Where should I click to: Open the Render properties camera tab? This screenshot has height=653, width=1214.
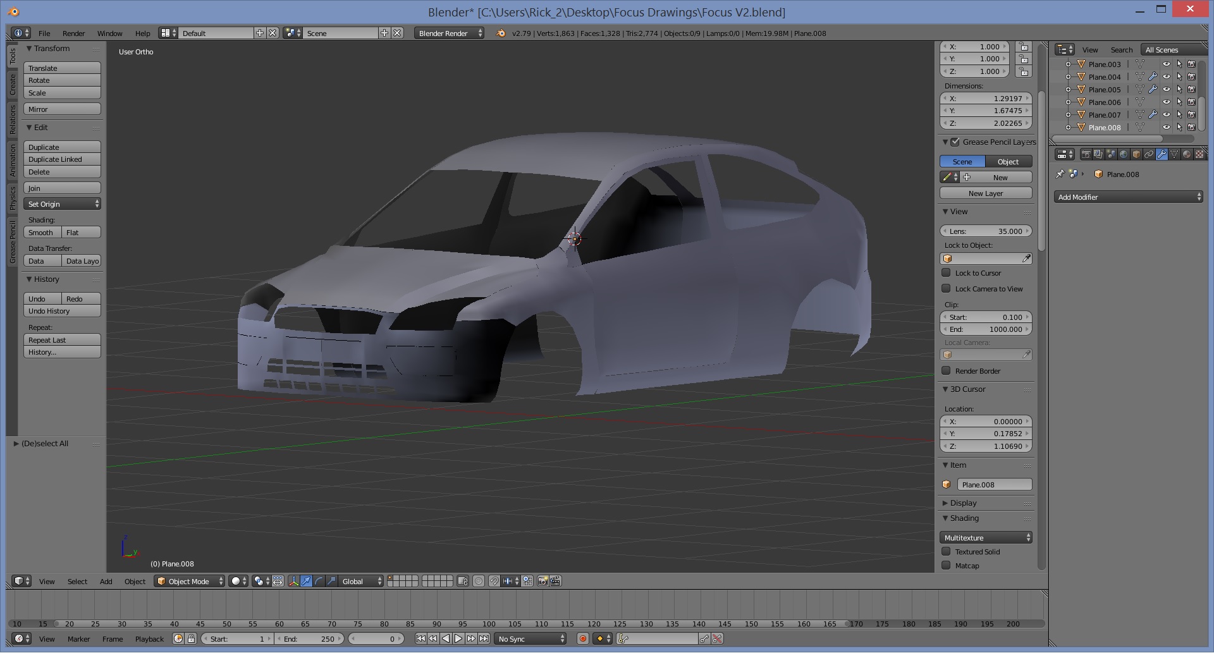pos(1086,154)
